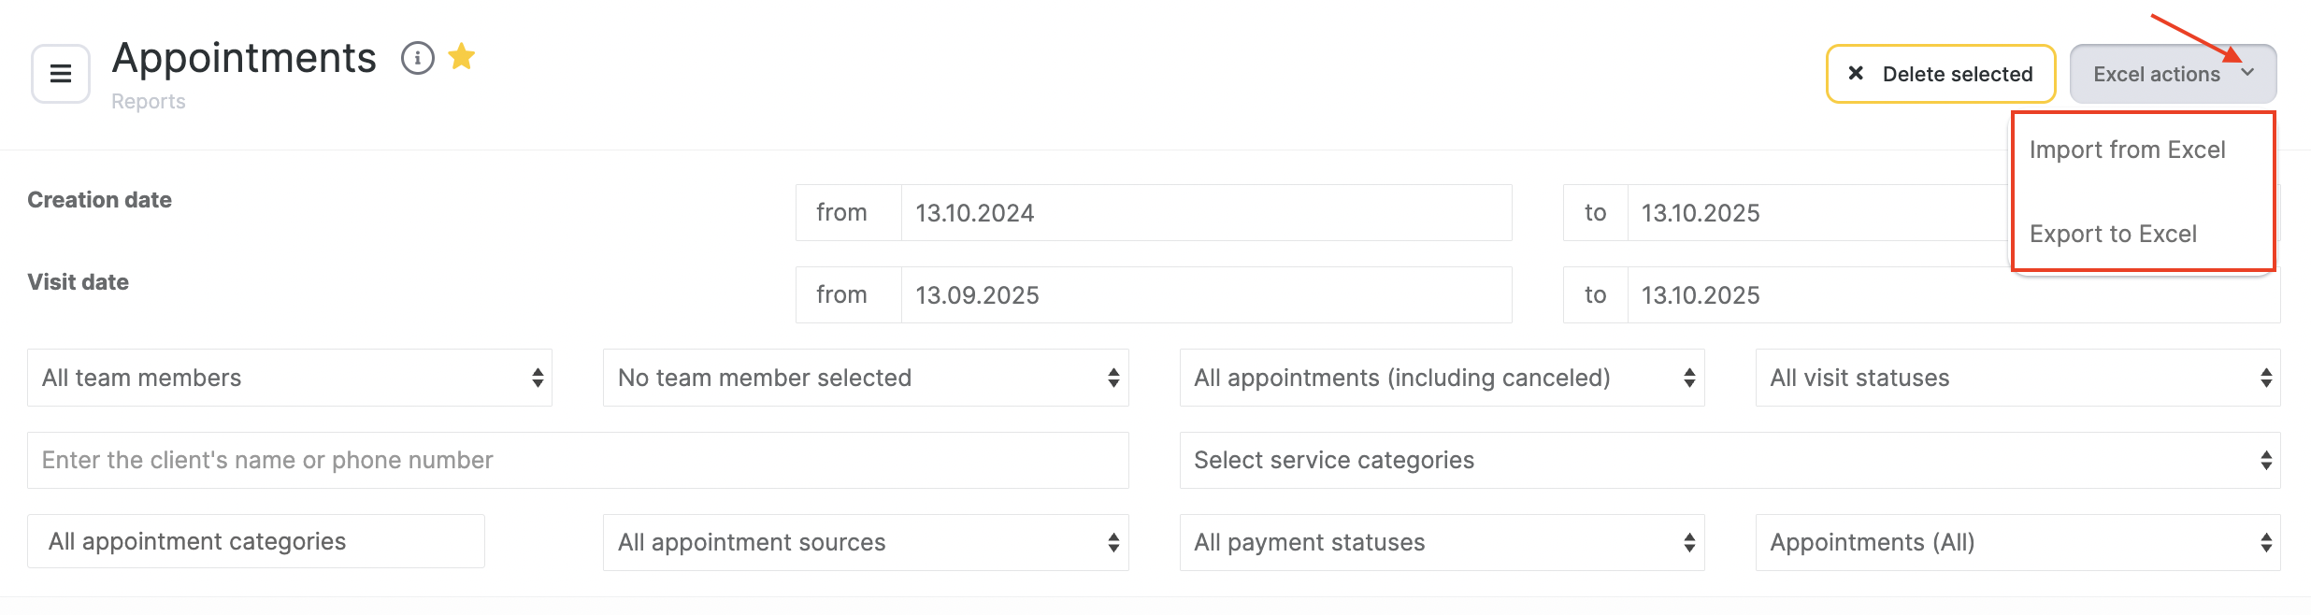This screenshot has width=2311, height=615.
Task: Click the client name or phone field
Action: click(x=578, y=460)
